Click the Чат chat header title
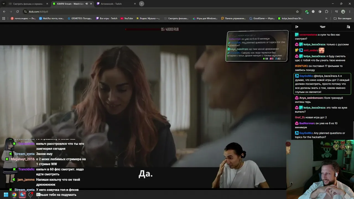Viewport: 354px width, 199px height. 322,27
